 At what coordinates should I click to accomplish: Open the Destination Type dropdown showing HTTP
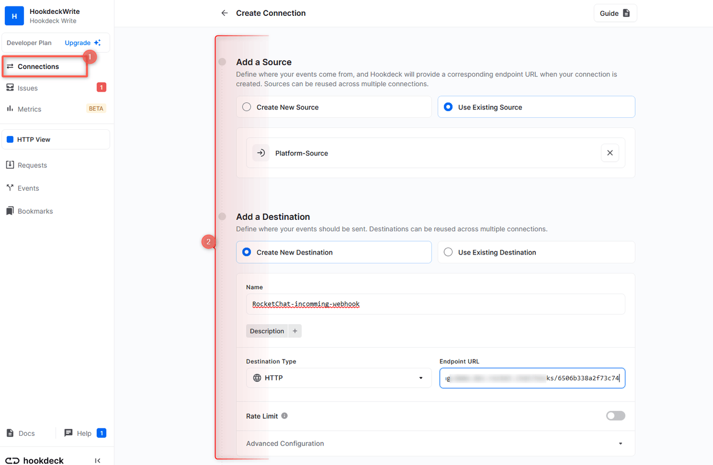[339, 377]
